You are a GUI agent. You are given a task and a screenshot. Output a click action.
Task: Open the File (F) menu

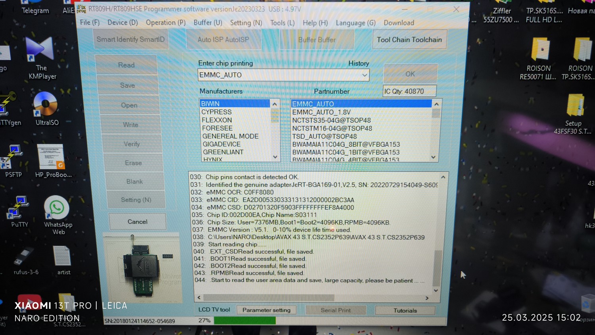(x=90, y=22)
